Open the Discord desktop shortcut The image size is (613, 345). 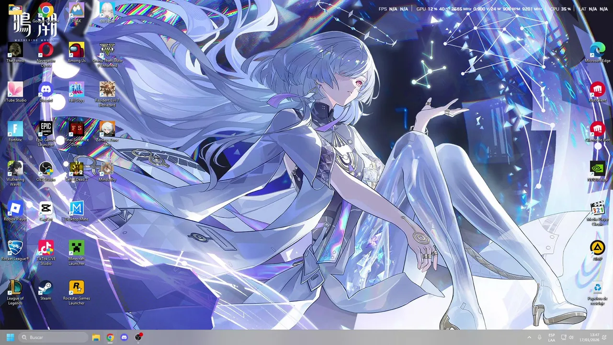coord(46,92)
